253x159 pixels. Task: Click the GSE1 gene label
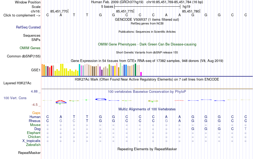(36, 70)
